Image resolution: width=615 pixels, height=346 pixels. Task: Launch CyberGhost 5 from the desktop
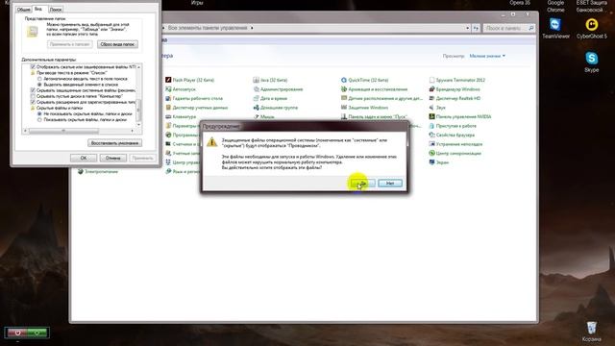(x=592, y=28)
